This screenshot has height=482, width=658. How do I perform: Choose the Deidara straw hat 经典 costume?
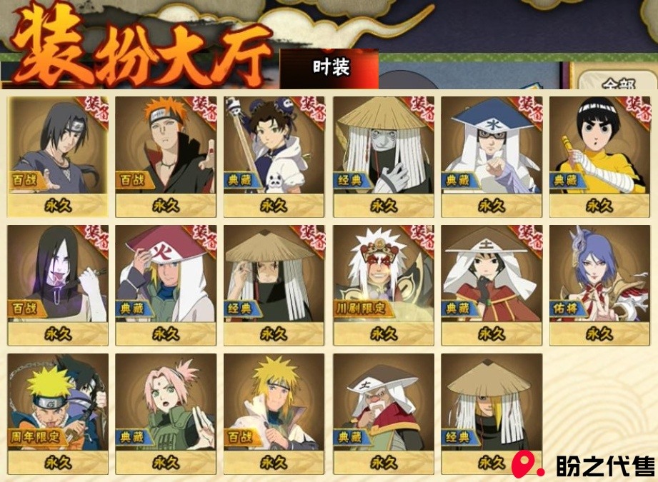pos(492,414)
